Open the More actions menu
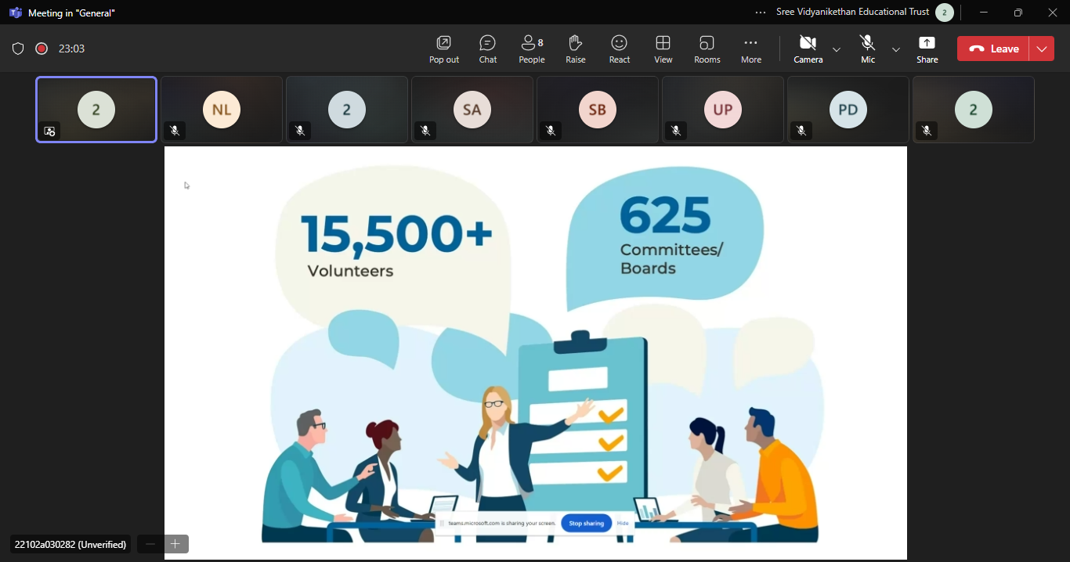 click(x=750, y=49)
